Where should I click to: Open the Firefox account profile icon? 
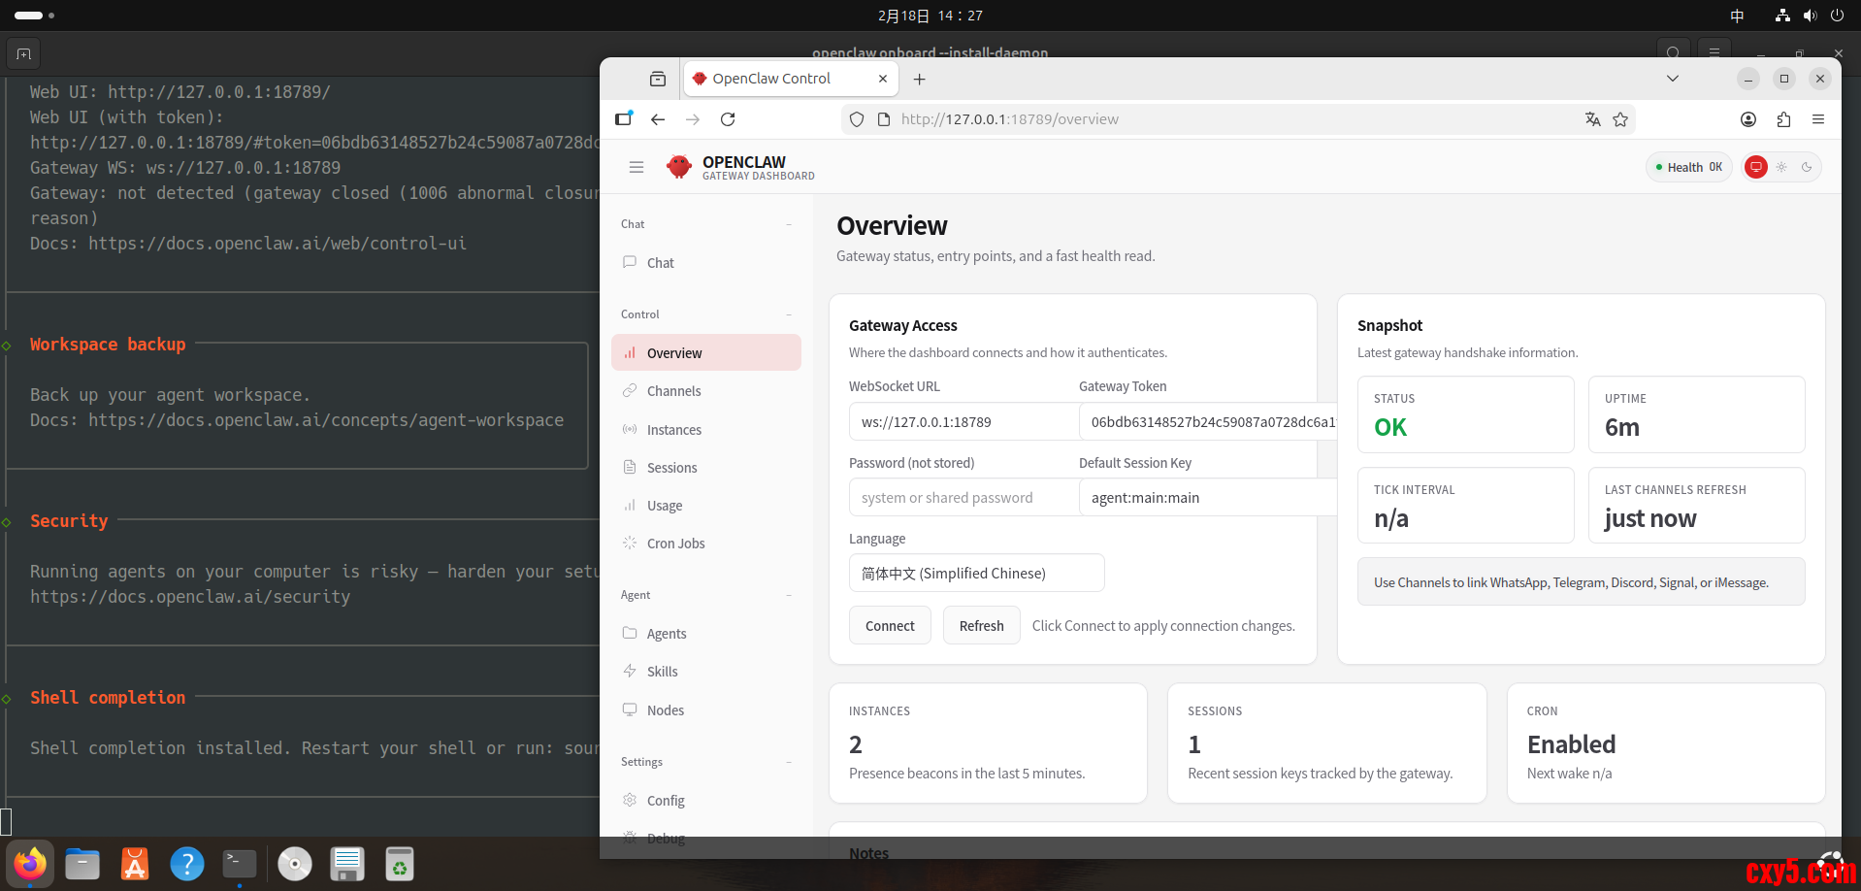[x=1748, y=119]
